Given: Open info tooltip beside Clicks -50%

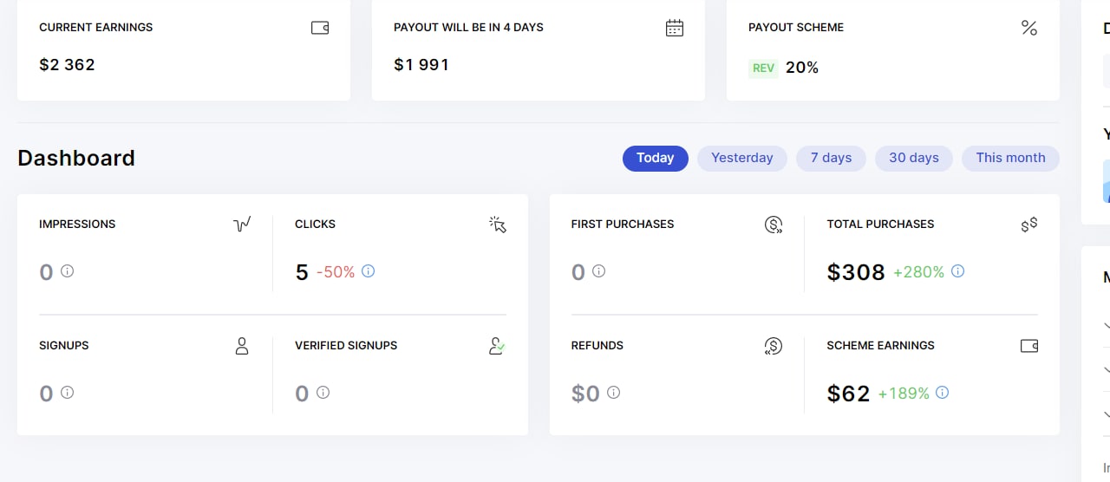Looking at the screenshot, I should pyautogui.click(x=368, y=271).
